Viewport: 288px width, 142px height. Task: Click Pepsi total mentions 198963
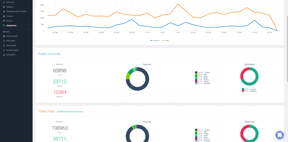pyautogui.click(x=60, y=128)
